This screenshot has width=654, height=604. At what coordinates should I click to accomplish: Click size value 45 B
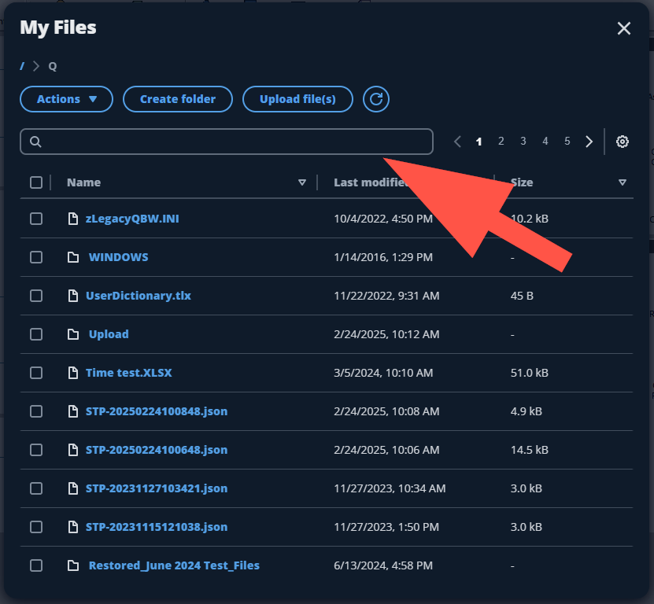tap(522, 296)
